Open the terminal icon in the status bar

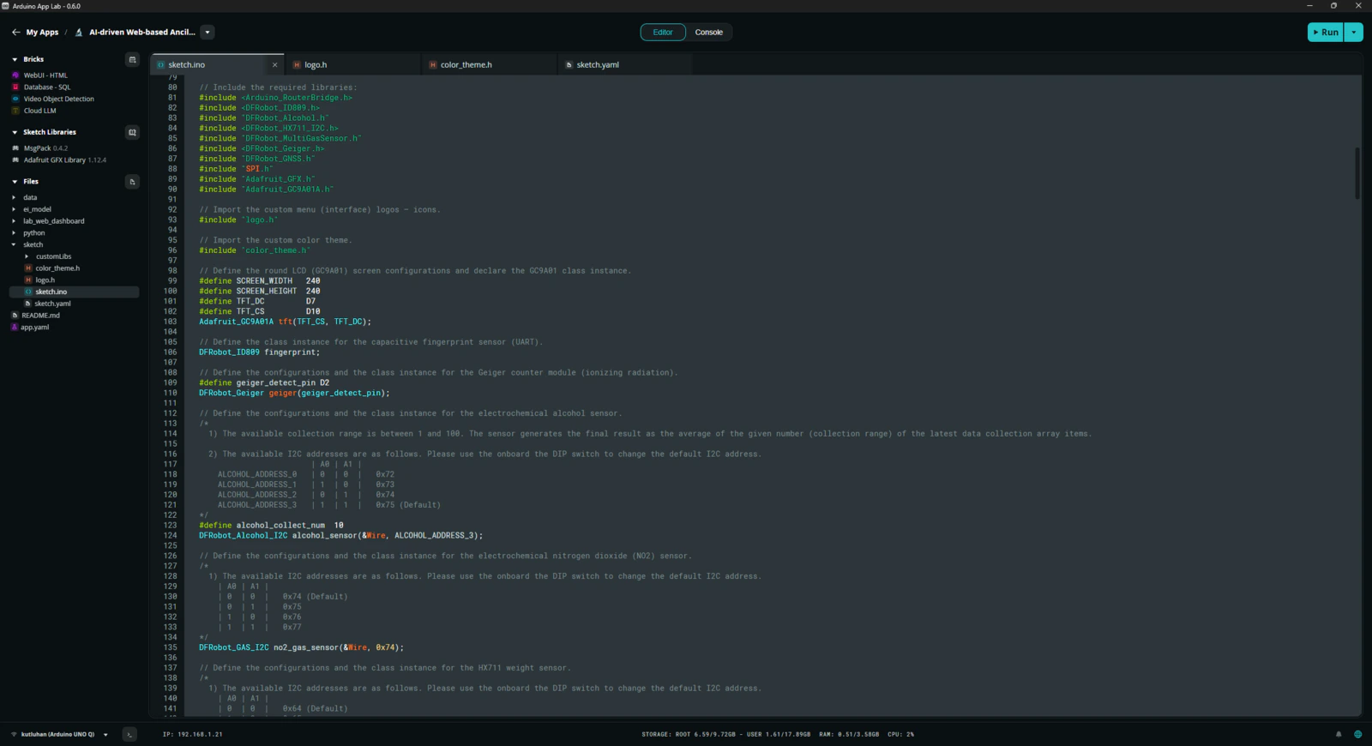(x=129, y=735)
